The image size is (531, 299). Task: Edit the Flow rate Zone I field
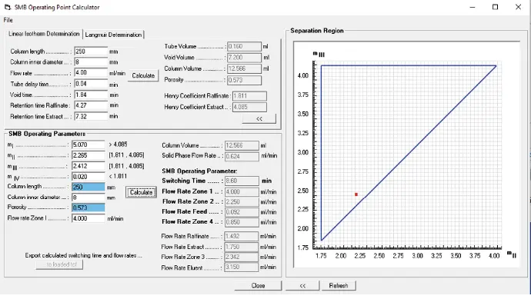point(88,218)
